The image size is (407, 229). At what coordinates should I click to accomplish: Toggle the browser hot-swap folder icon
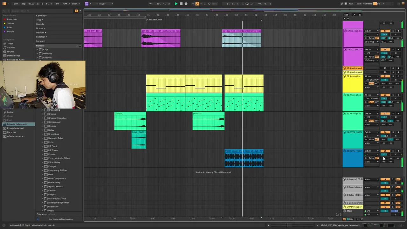(x=76, y=11)
